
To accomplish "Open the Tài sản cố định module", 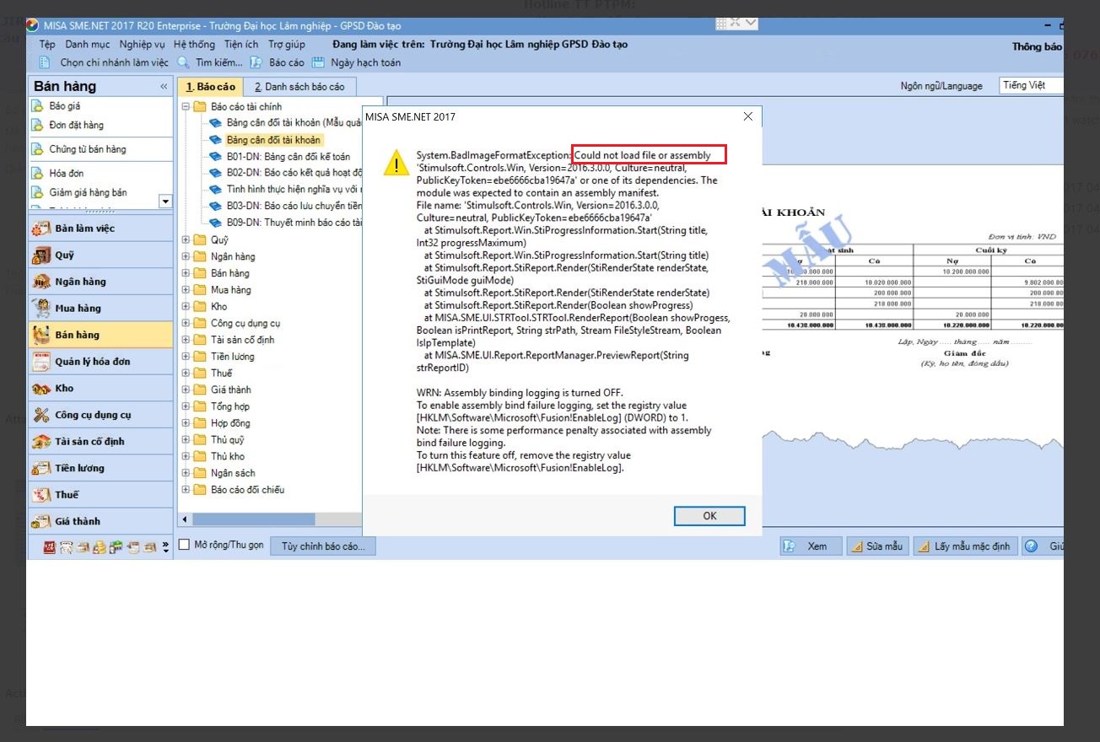I will click(x=100, y=442).
